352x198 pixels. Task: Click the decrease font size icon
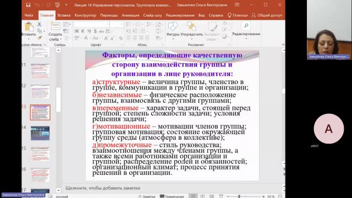click(112, 38)
